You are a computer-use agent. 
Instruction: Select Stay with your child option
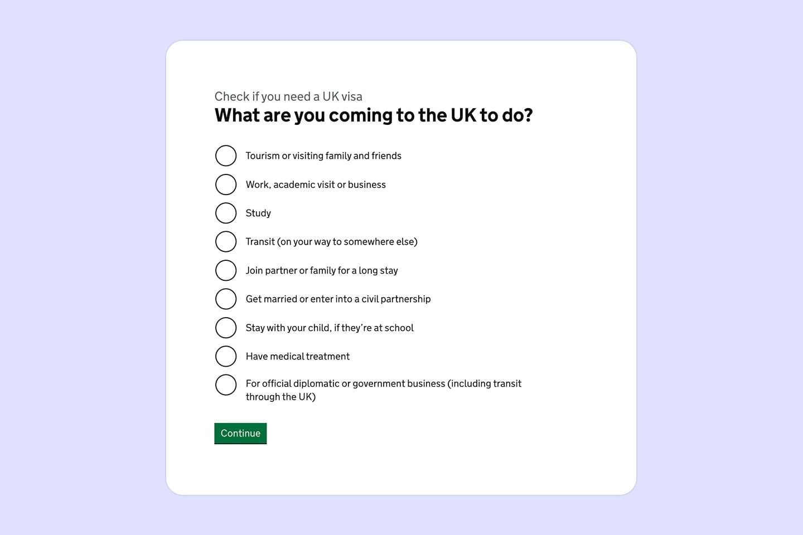[226, 327]
